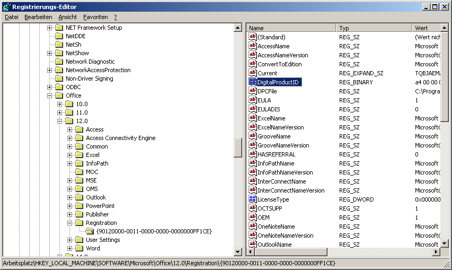
Task: Collapse the Registration key
Action: 70,223
